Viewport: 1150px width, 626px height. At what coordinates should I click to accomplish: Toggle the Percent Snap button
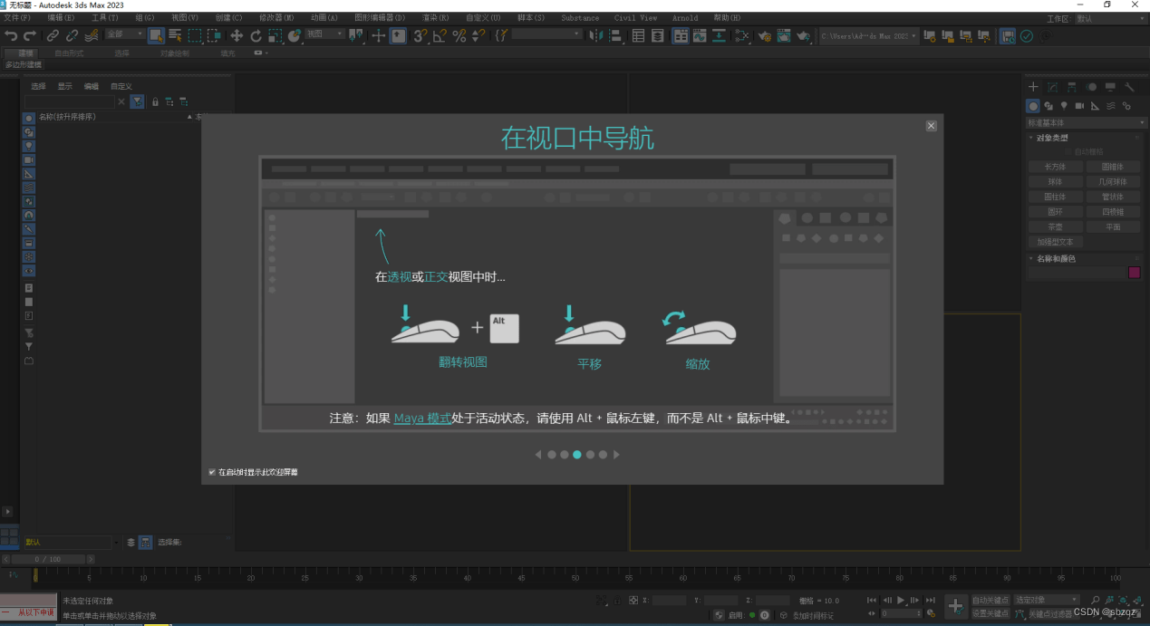tap(459, 35)
